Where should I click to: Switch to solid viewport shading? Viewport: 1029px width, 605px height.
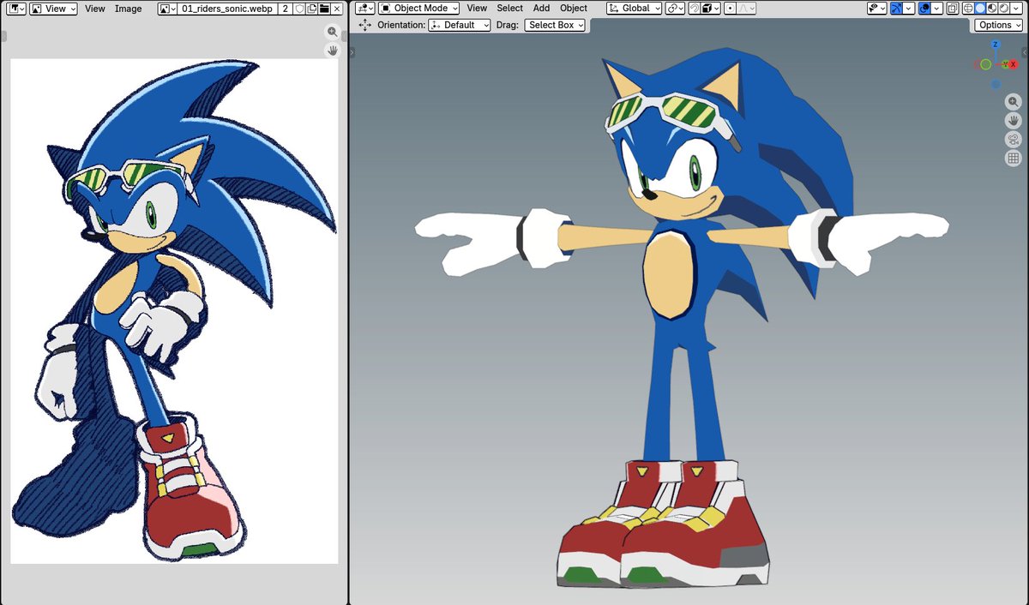tap(980, 9)
